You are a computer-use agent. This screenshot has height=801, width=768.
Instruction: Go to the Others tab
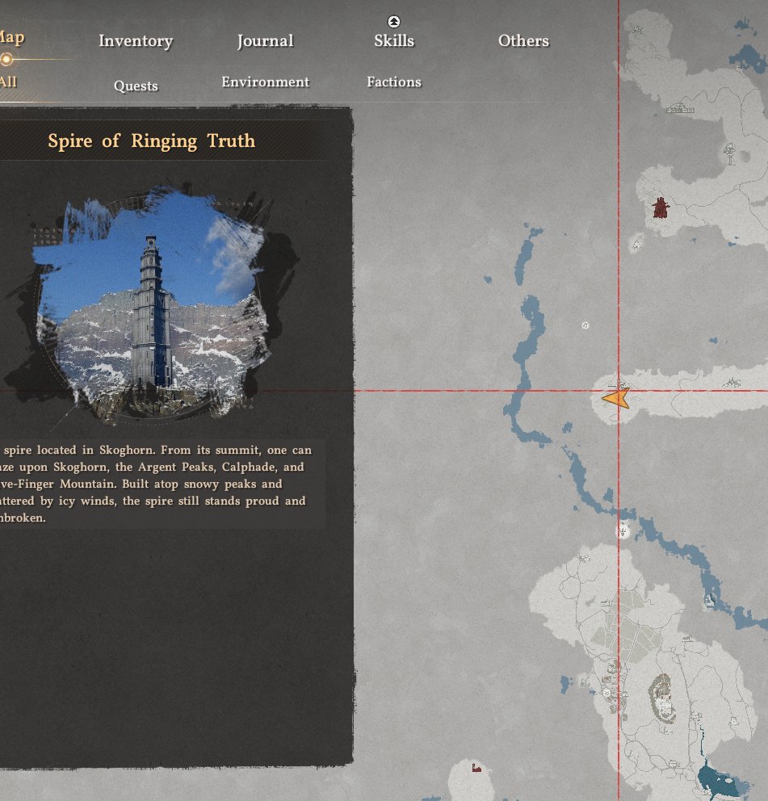pyautogui.click(x=524, y=41)
